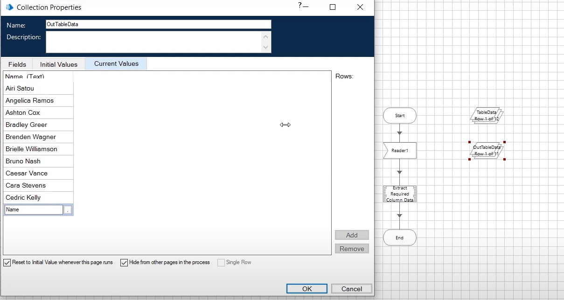Click the Blue Prism icon in title bar

tap(9, 7)
